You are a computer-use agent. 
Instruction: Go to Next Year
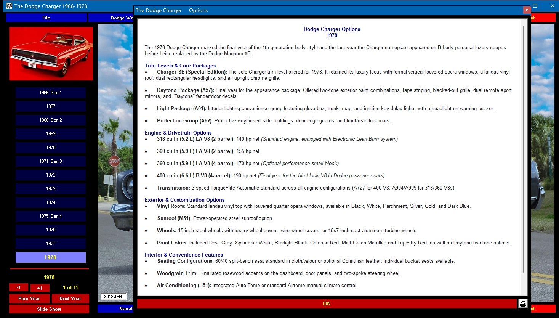coord(70,299)
